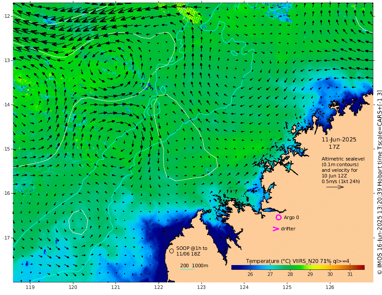This screenshot has height=295, width=382.
Task: Click the longitude label 121
Action: [116, 288]
